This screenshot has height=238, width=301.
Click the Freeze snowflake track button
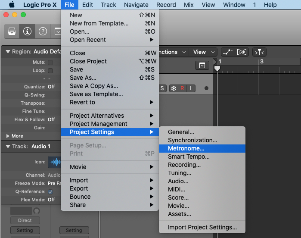(x=174, y=88)
